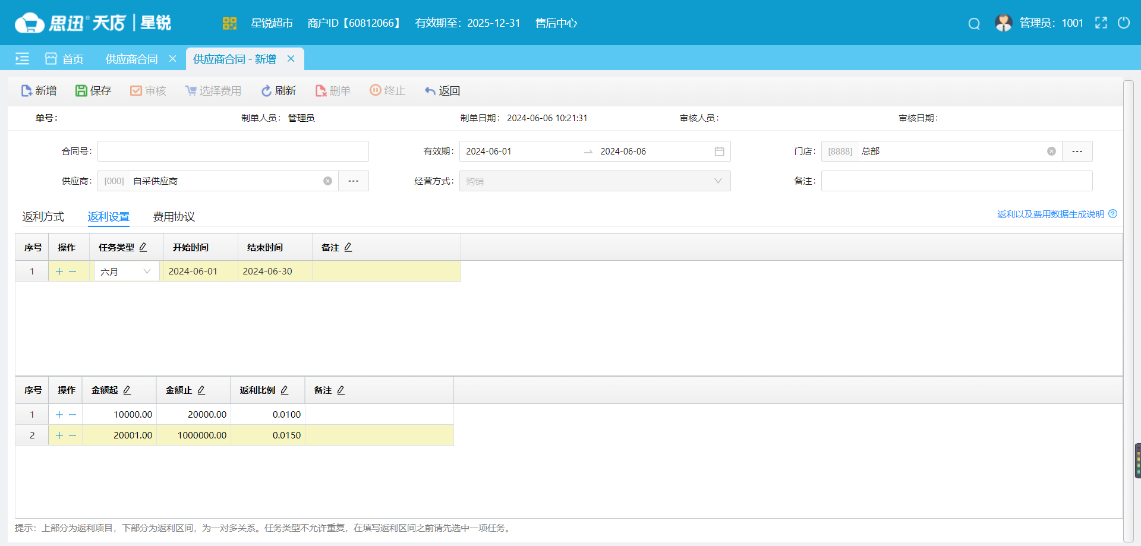The image size is (1141, 546).
Task: Click the help question-mark icon near 生成说明
Action: point(1112,214)
